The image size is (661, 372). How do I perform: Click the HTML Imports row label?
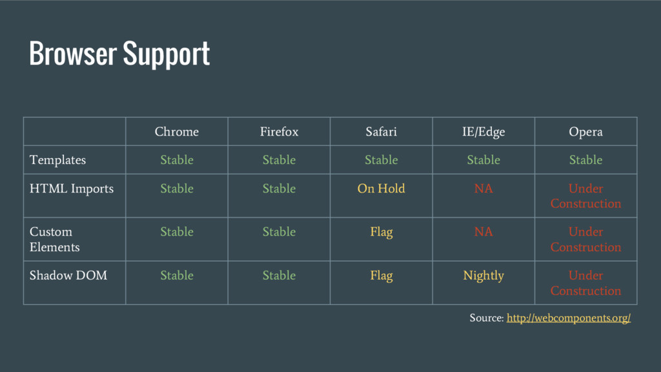click(72, 189)
